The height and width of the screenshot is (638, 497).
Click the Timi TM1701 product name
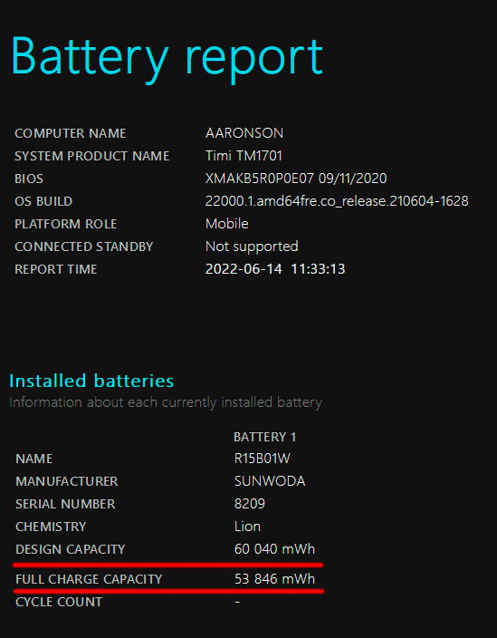tap(244, 156)
